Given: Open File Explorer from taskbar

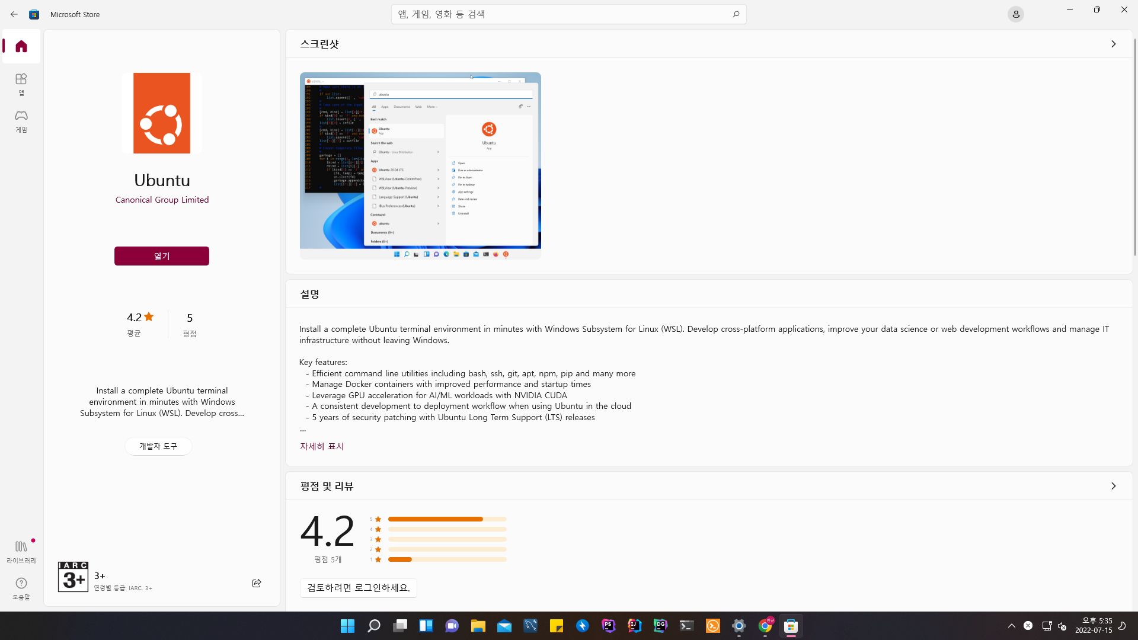Looking at the screenshot, I should pyautogui.click(x=478, y=626).
